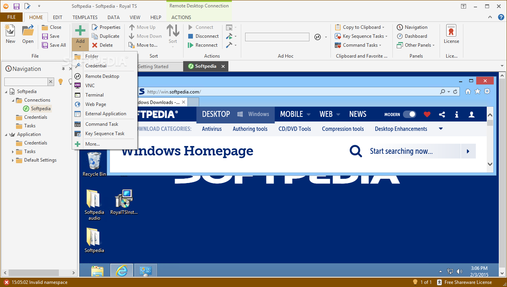Image resolution: width=507 pixels, height=287 pixels.
Task: Toggle the MODERN switch on Softpedia page
Action: (409, 114)
